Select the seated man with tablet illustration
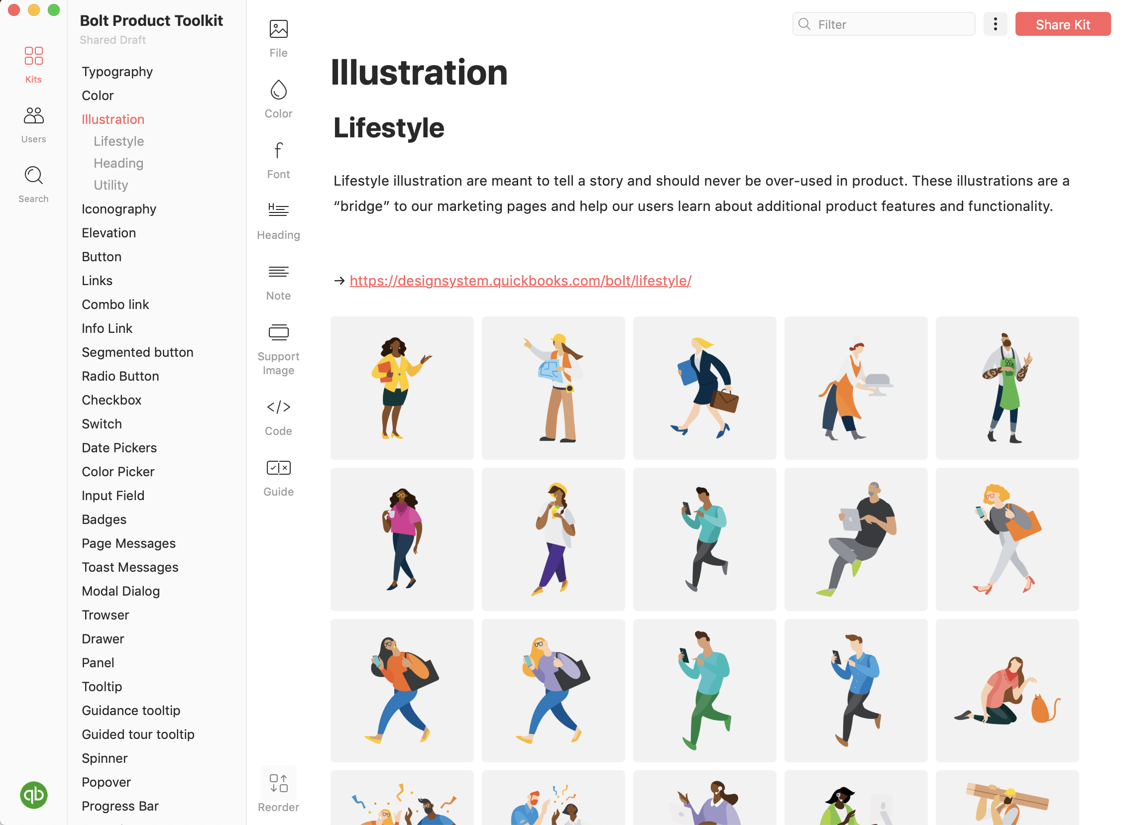 [x=856, y=539]
